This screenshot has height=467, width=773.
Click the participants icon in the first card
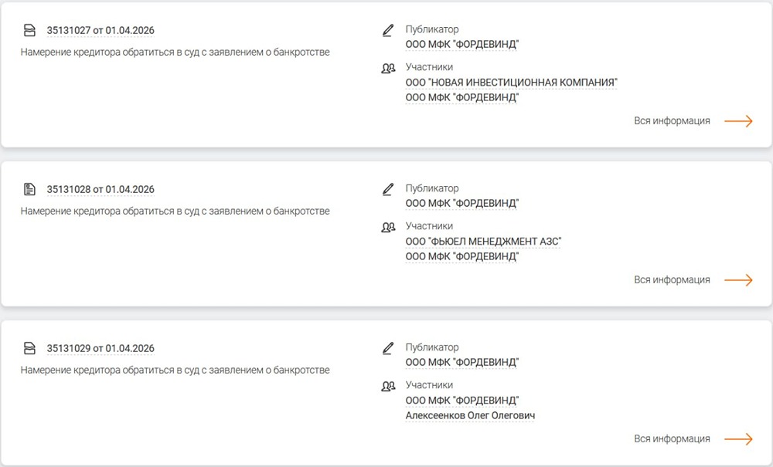pos(389,68)
